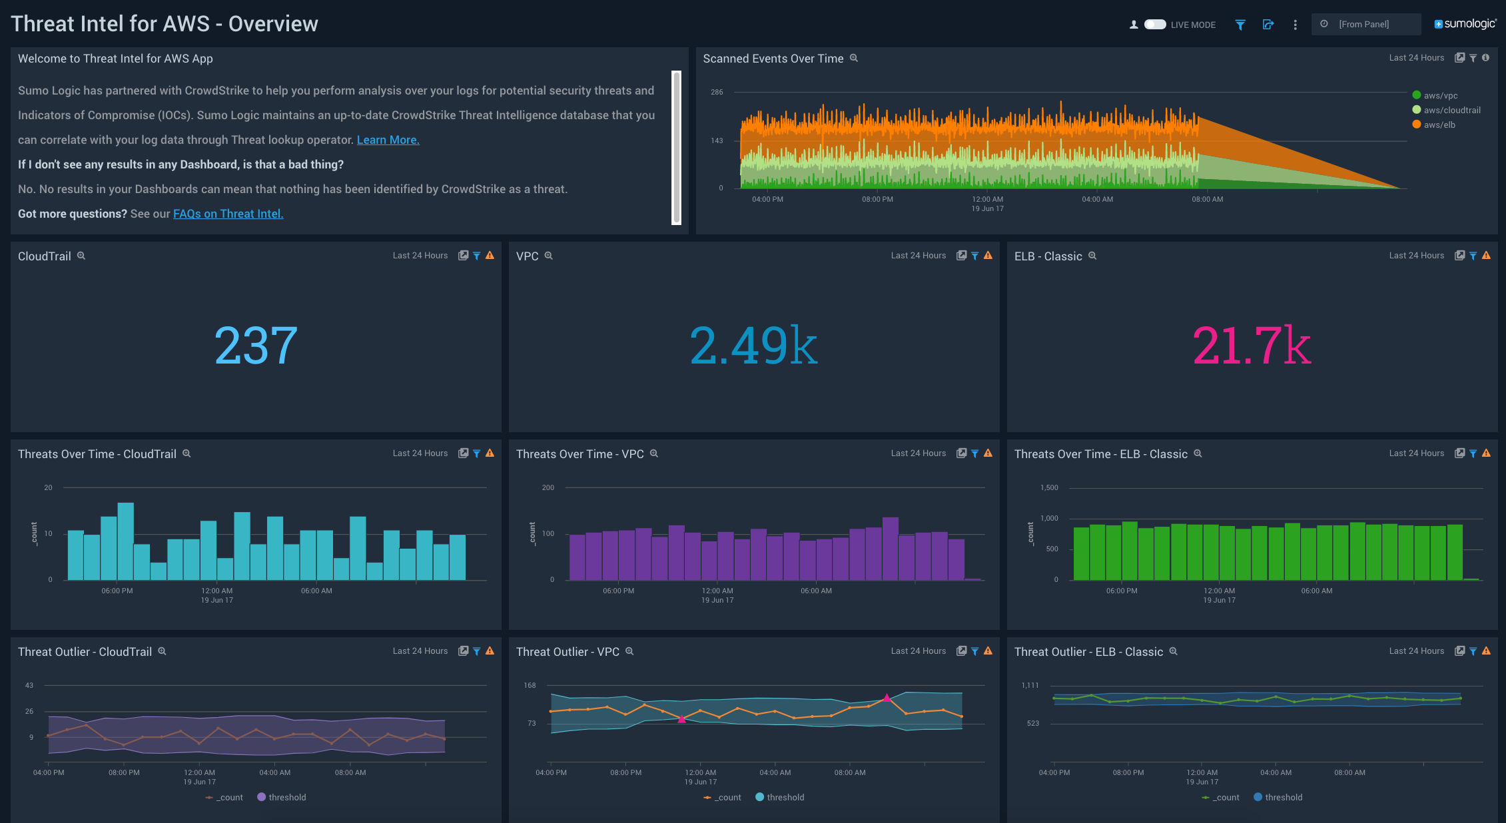
Task: Click the filter icon in the top toolbar
Action: coord(1240,24)
